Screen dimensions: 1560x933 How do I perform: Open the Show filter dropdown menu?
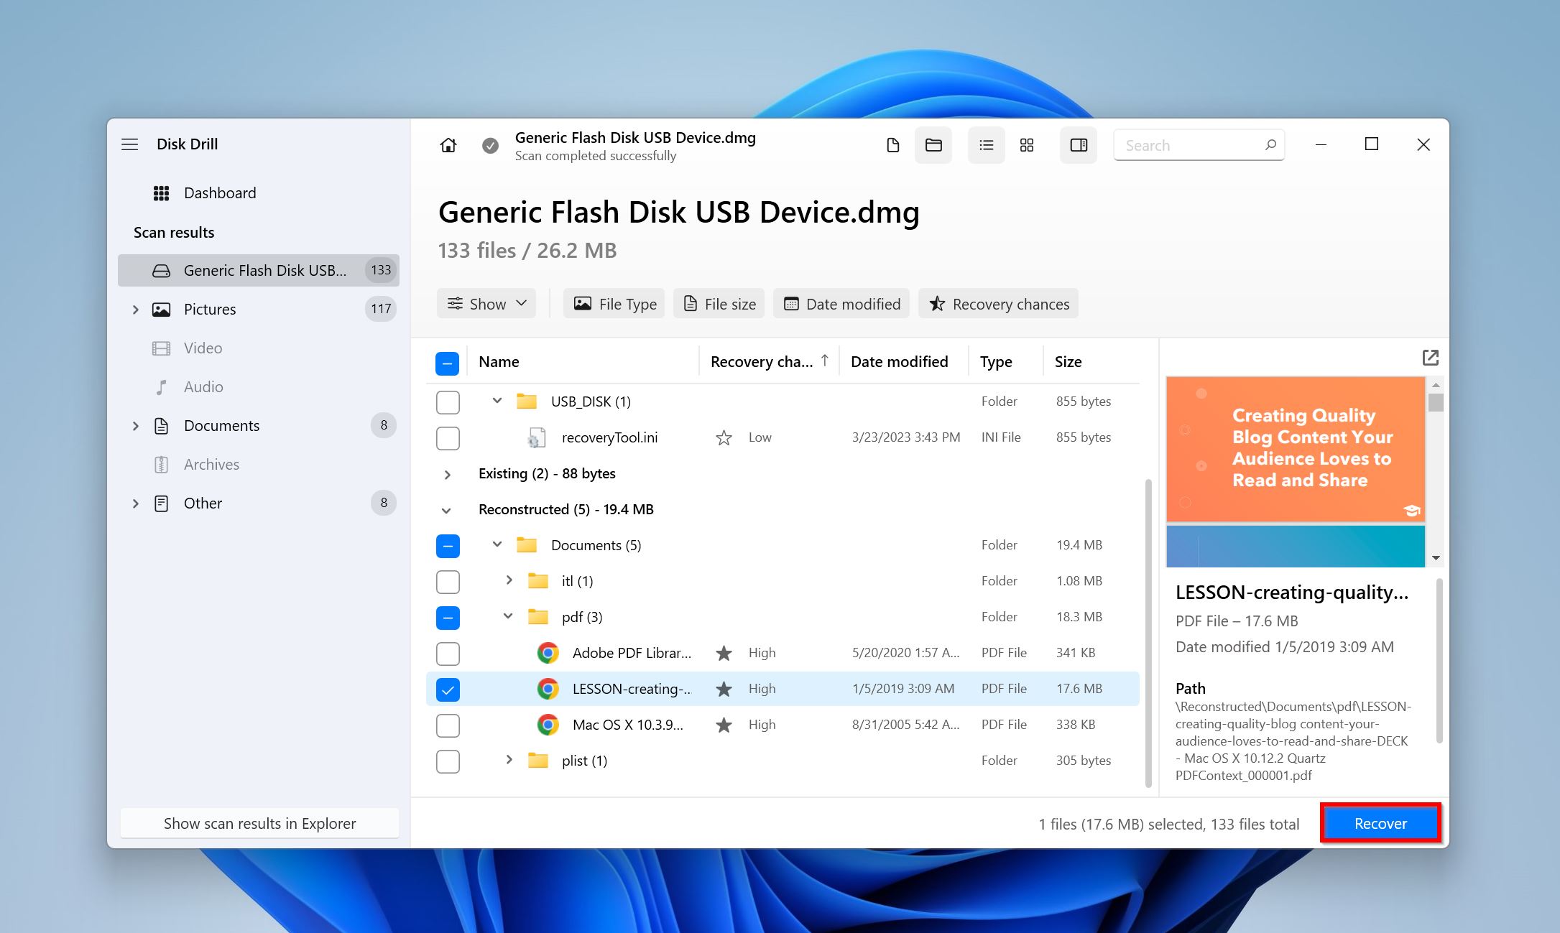pos(486,303)
